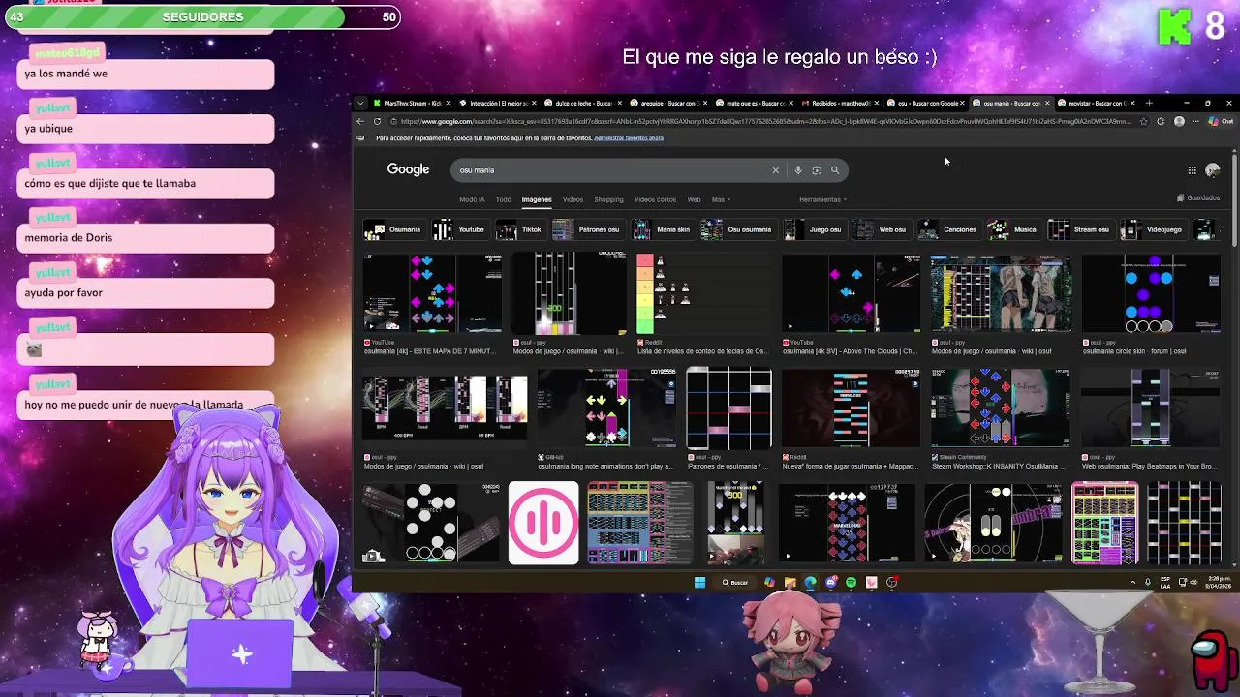
Task: Select the Stream osu suggestion chip
Action: point(1079,229)
